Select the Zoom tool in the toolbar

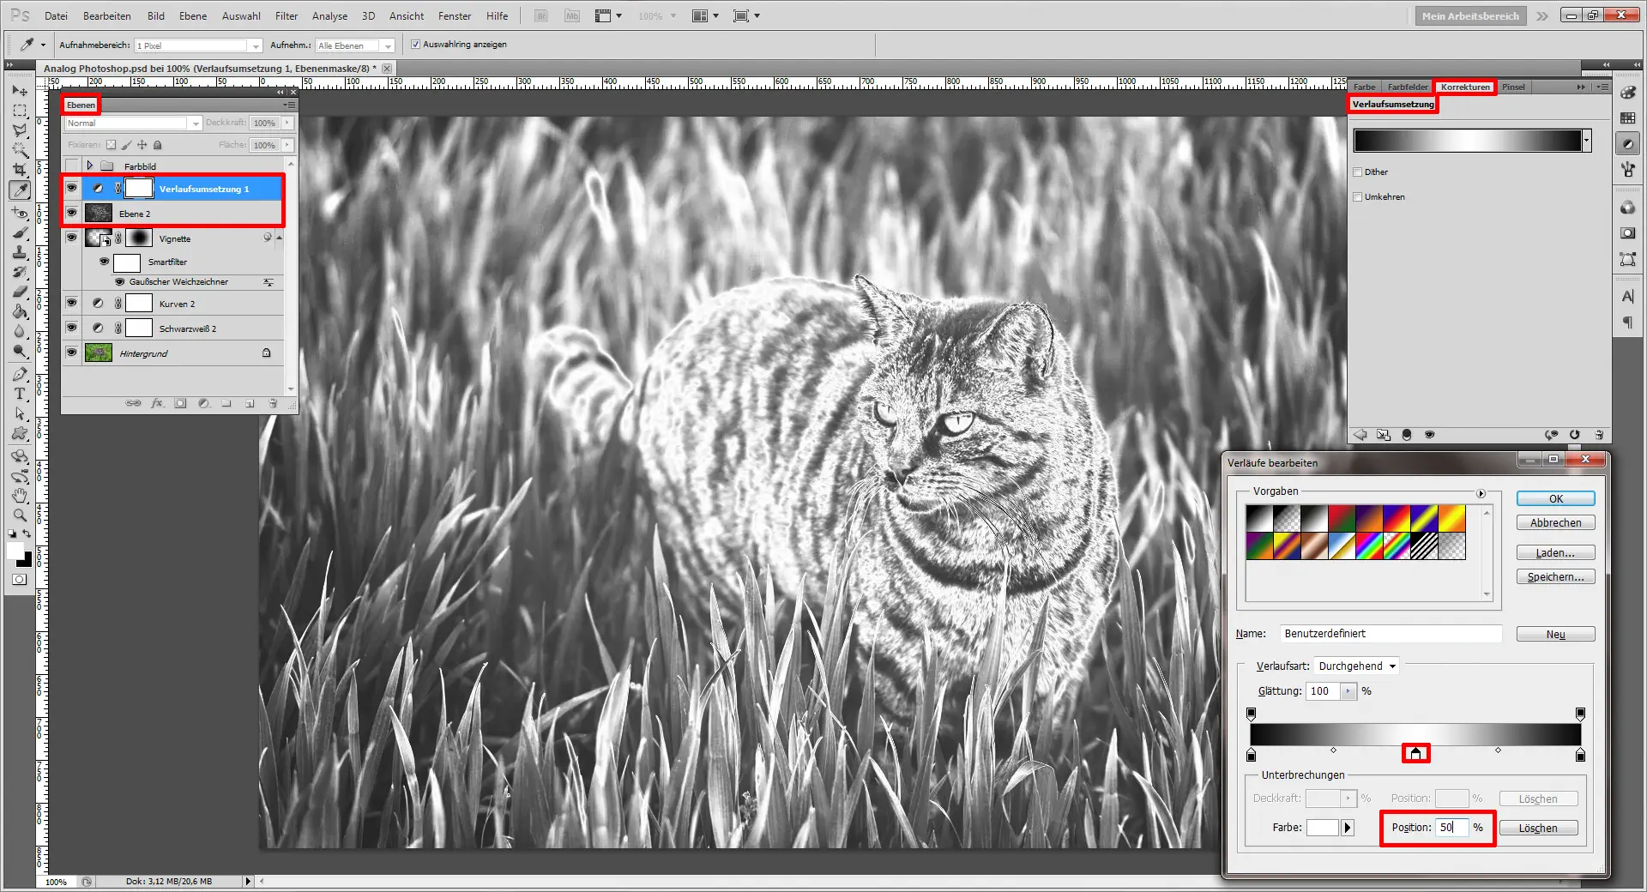[x=21, y=515]
